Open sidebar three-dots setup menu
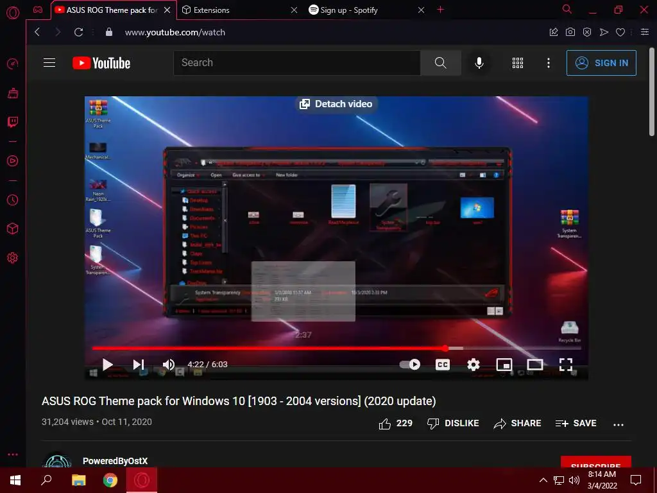 point(13,454)
